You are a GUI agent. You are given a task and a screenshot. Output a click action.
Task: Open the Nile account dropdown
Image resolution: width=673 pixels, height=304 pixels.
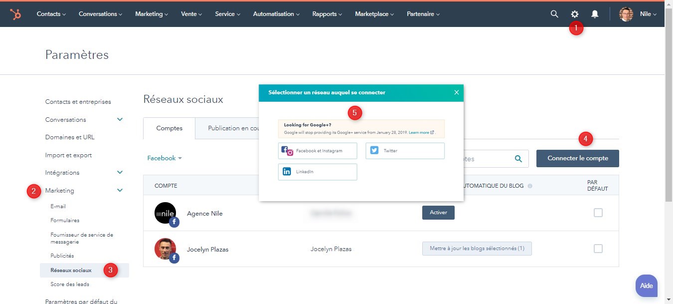point(648,14)
